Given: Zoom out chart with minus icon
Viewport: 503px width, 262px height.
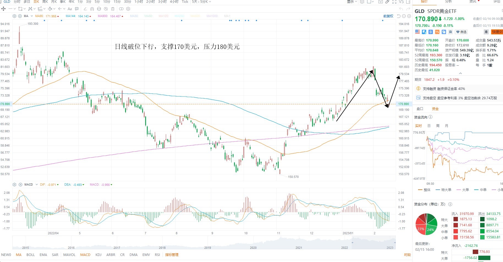Looking at the screenshot, I should 404,16.
